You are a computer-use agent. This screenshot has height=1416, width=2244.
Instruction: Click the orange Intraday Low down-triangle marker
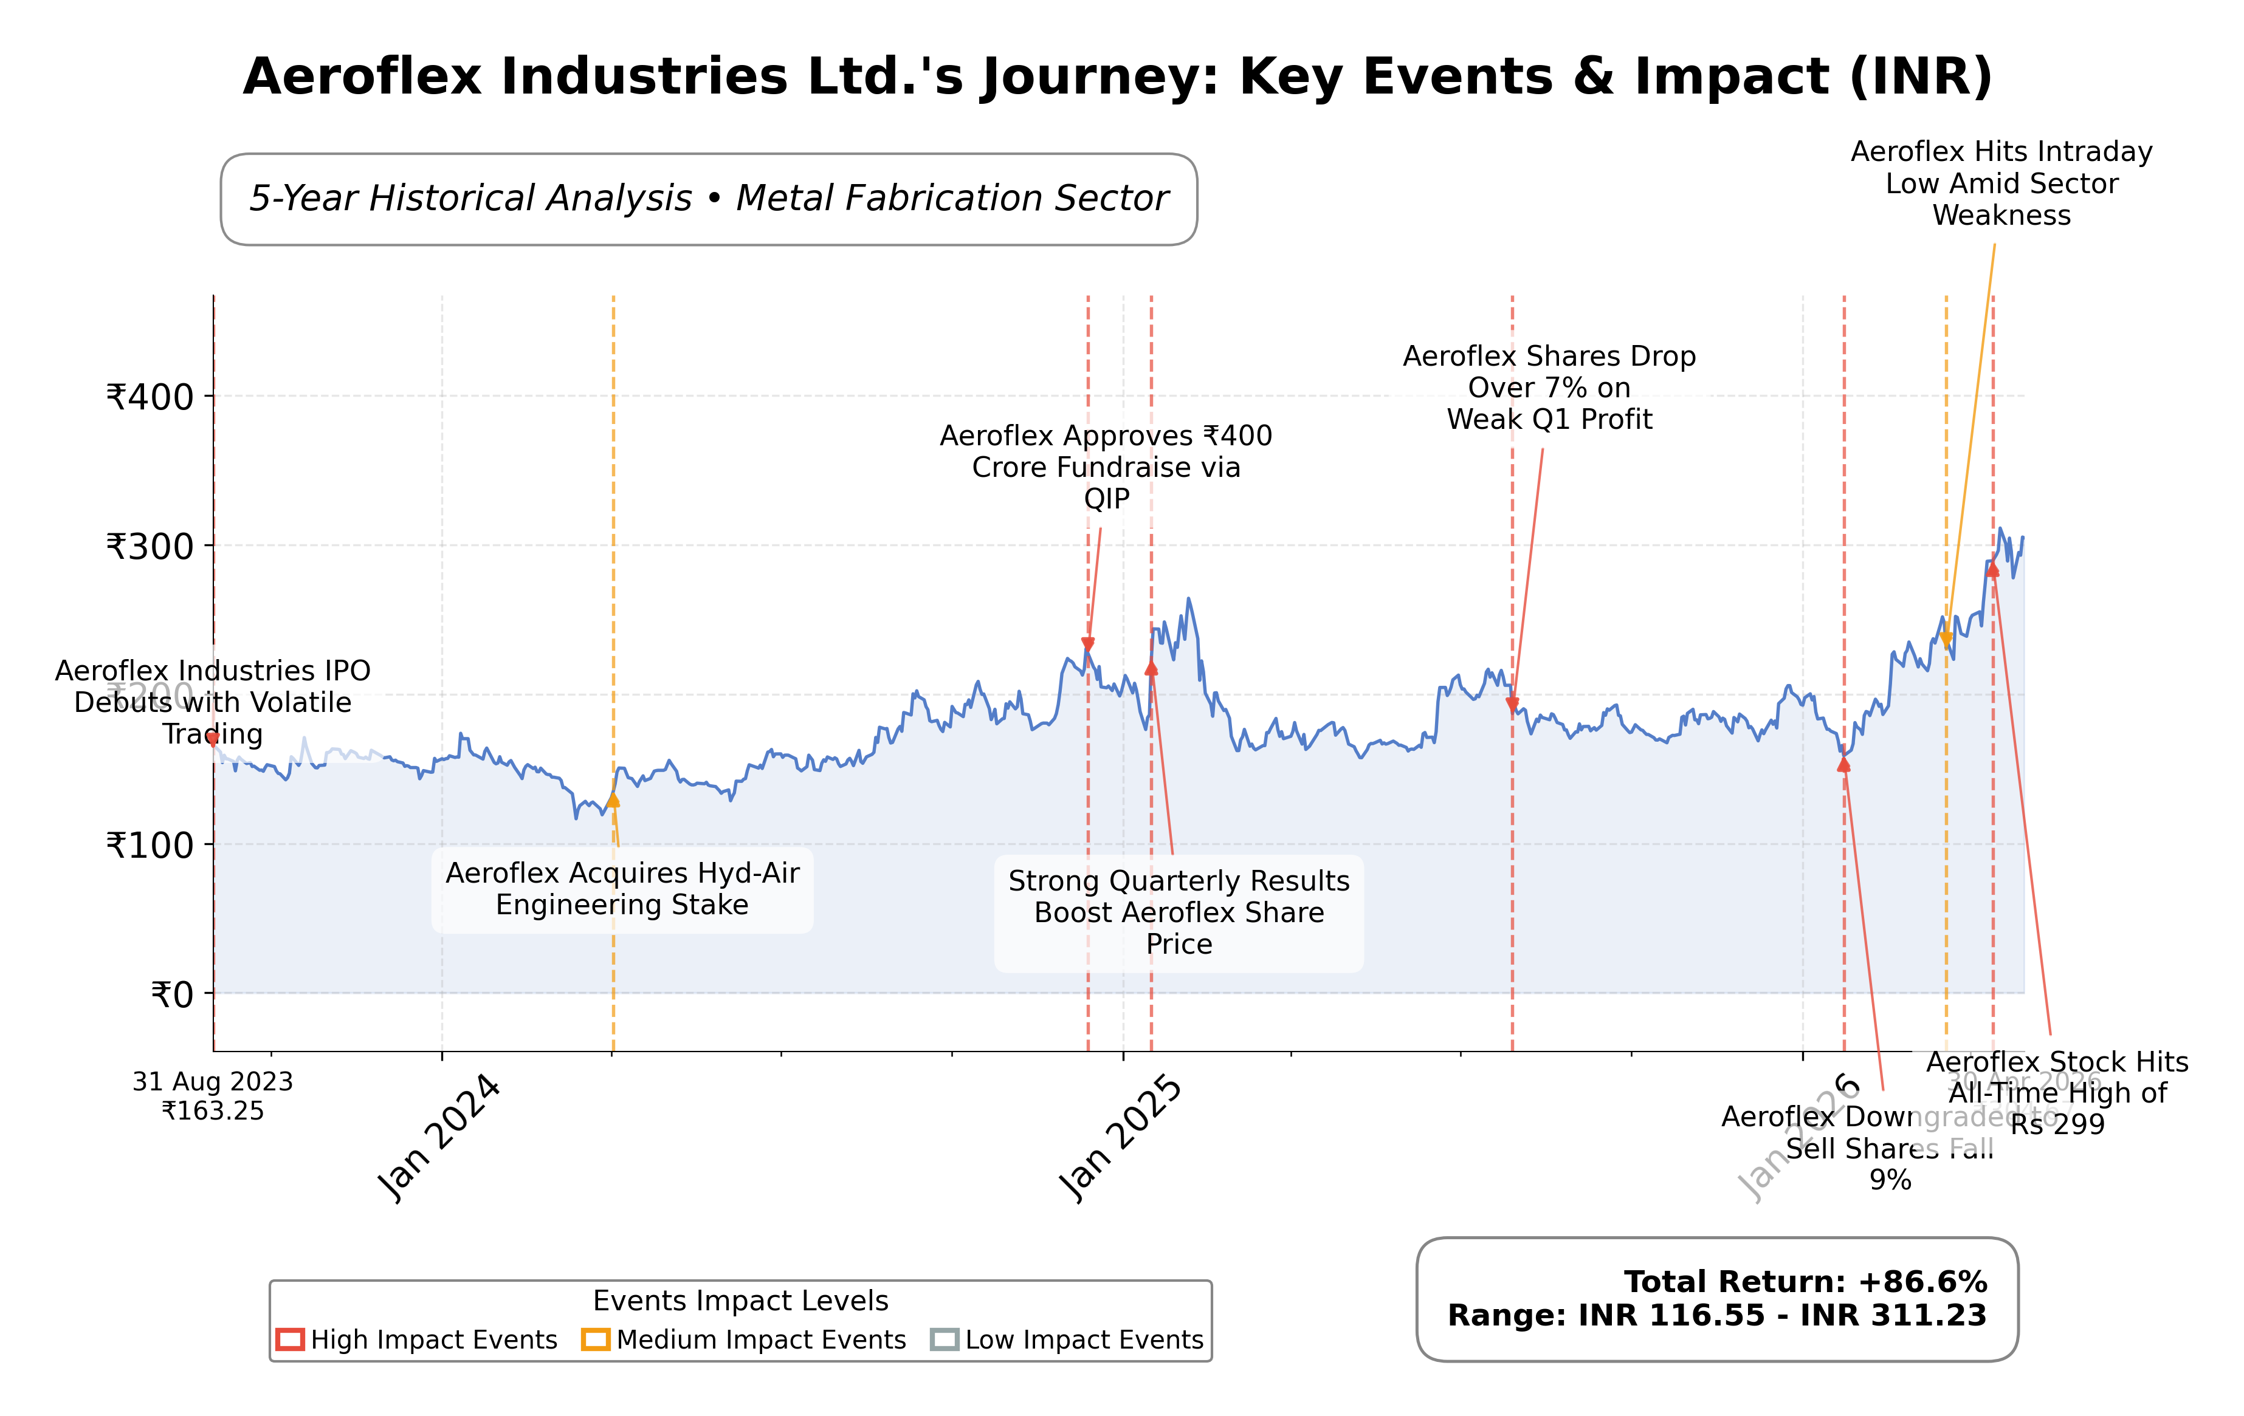pos(1946,639)
